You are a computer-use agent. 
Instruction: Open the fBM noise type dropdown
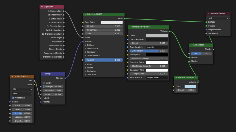[x=22, y=93]
